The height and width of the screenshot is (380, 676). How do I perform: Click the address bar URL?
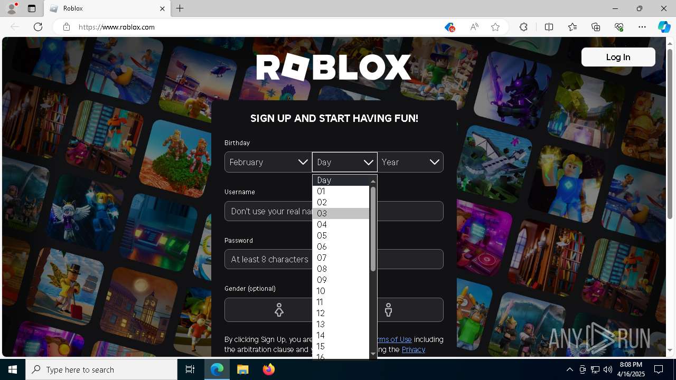point(117,27)
